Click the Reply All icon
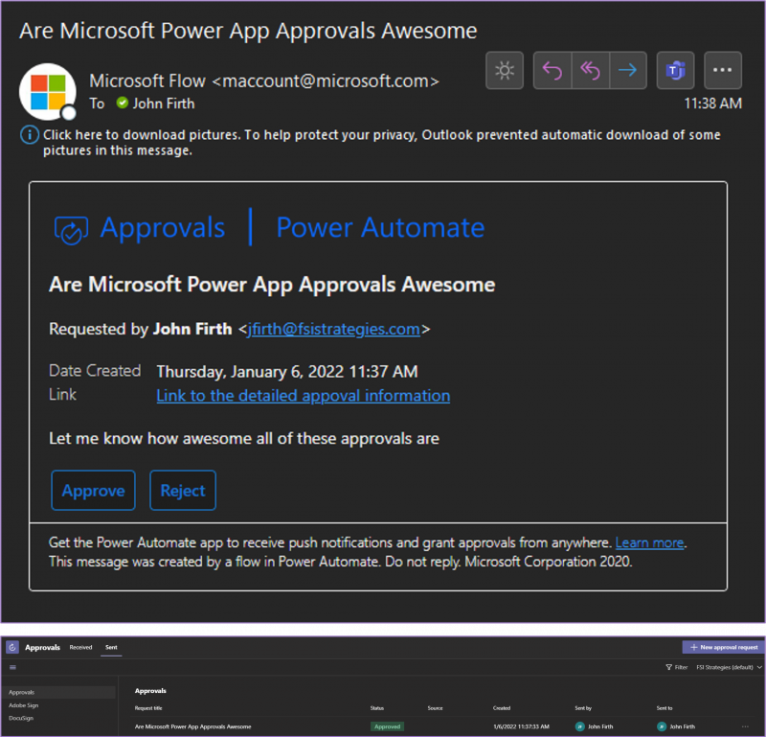The image size is (766, 737). tap(590, 70)
